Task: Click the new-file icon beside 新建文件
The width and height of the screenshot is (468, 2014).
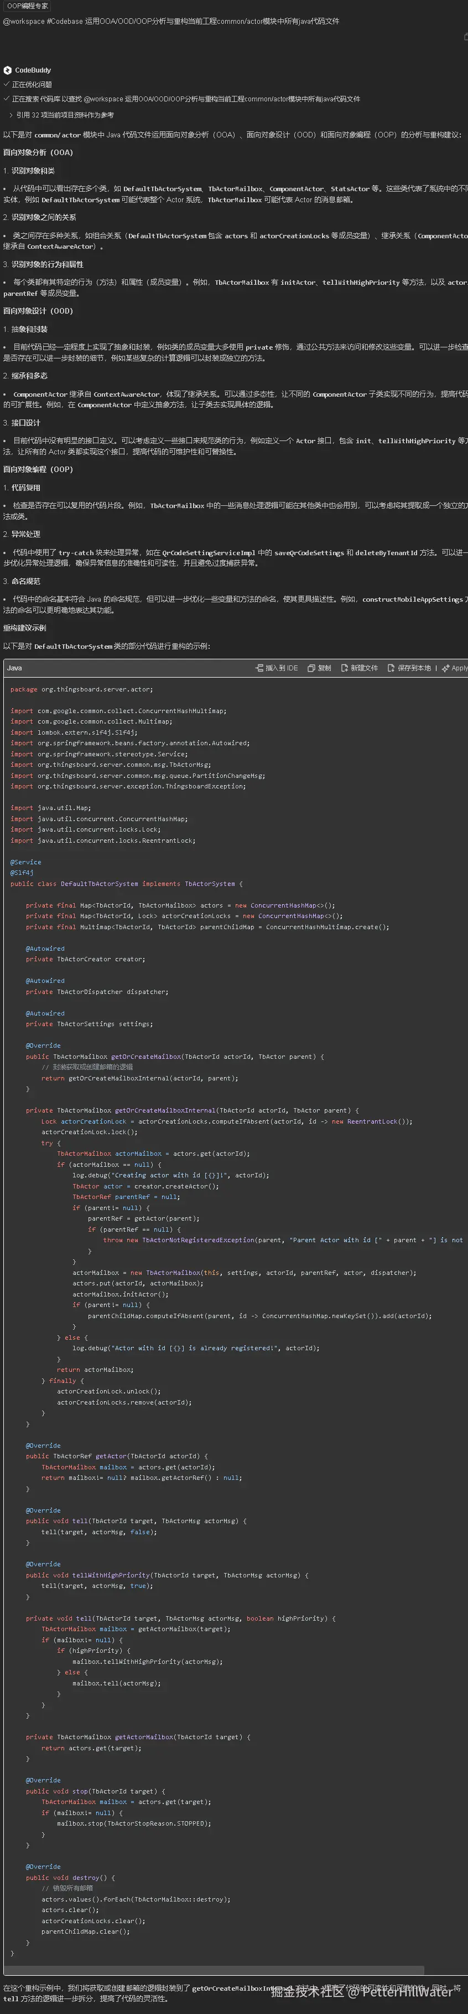Action: pos(344,668)
